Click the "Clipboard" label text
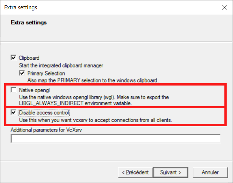This screenshot has width=233, height=183. [x=29, y=58]
